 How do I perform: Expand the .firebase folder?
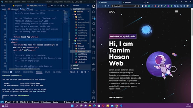point(80,12)
